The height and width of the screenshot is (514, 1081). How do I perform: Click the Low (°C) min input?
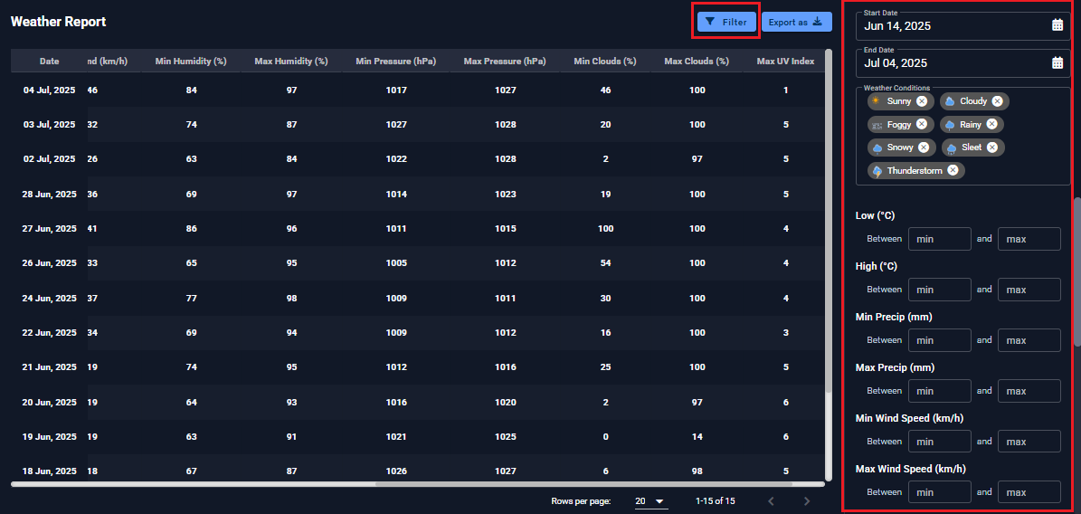click(x=940, y=239)
